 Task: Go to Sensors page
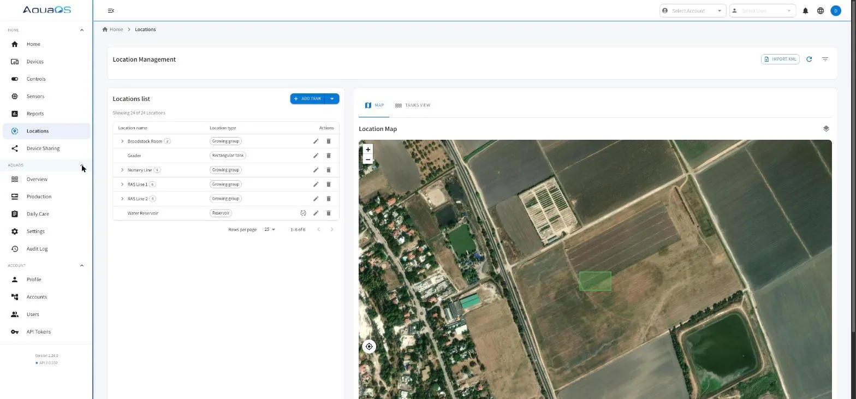pyautogui.click(x=46, y=97)
